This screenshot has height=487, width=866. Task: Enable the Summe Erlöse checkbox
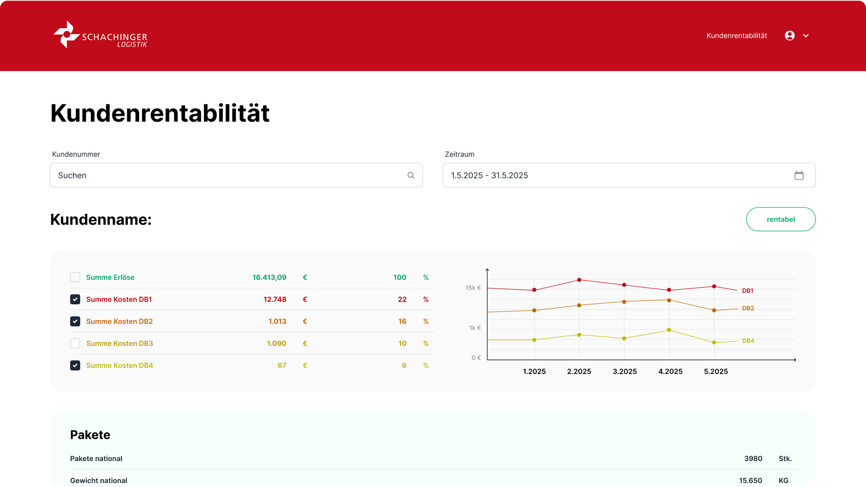[x=75, y=277]
